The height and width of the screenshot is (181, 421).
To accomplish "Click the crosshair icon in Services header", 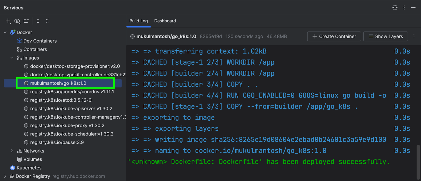I will (x=395, y=8).
